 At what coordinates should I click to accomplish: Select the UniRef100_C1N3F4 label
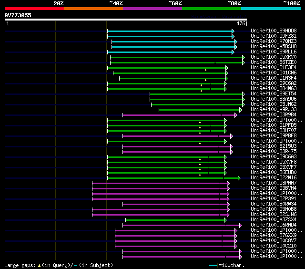(274, 78)
